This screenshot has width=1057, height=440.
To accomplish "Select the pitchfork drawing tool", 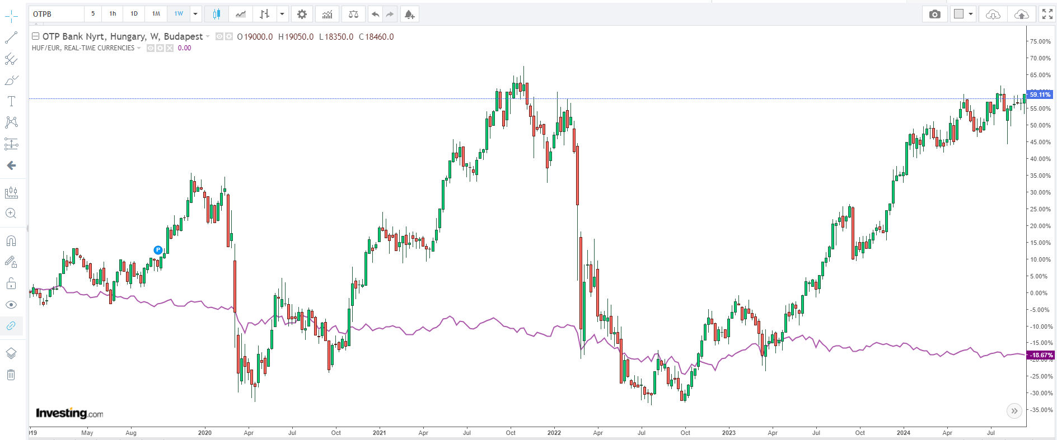I will 11,59.
